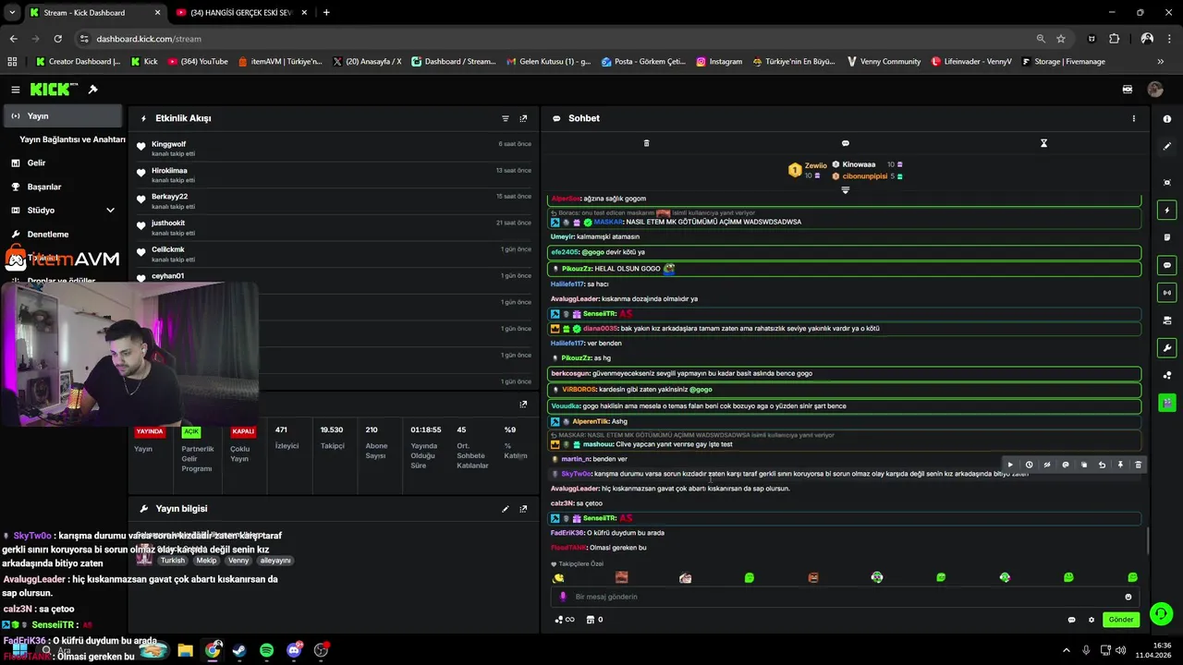Image resolution: width=1183 pixels, height=665 pixels.
Task: Open File Explorer from the taskbar
Action: tap(185, 650)
